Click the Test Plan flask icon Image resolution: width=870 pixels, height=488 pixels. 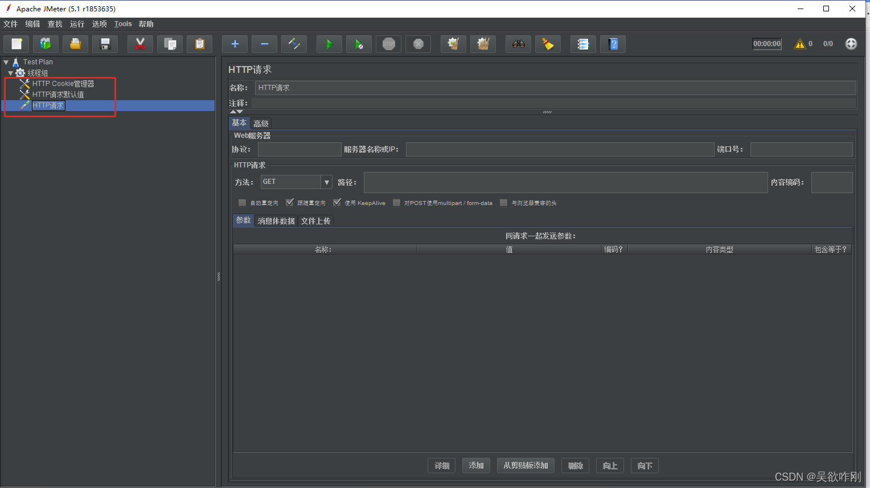pyautogui.click(x=16, y=62)
